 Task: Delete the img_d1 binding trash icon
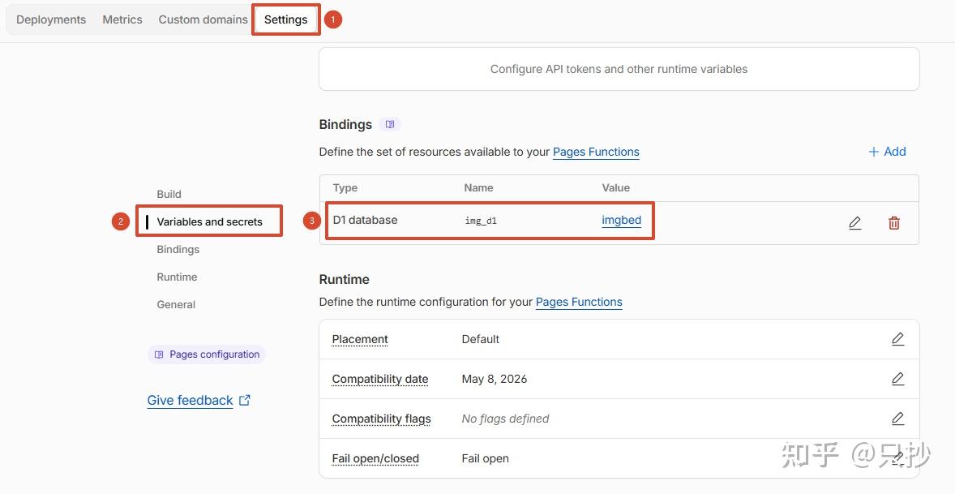894,223
